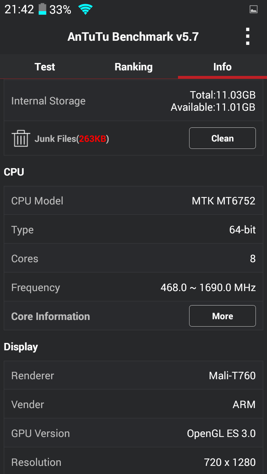
Task: Tap the Cores row
Action: click(133, 258)
